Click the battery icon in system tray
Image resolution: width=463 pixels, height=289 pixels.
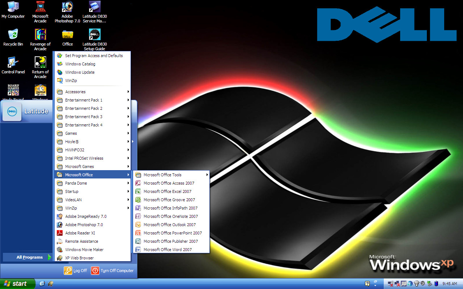pos(436,284)
